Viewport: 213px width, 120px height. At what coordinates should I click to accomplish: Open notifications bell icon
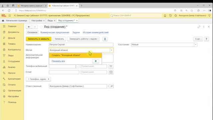165,16
